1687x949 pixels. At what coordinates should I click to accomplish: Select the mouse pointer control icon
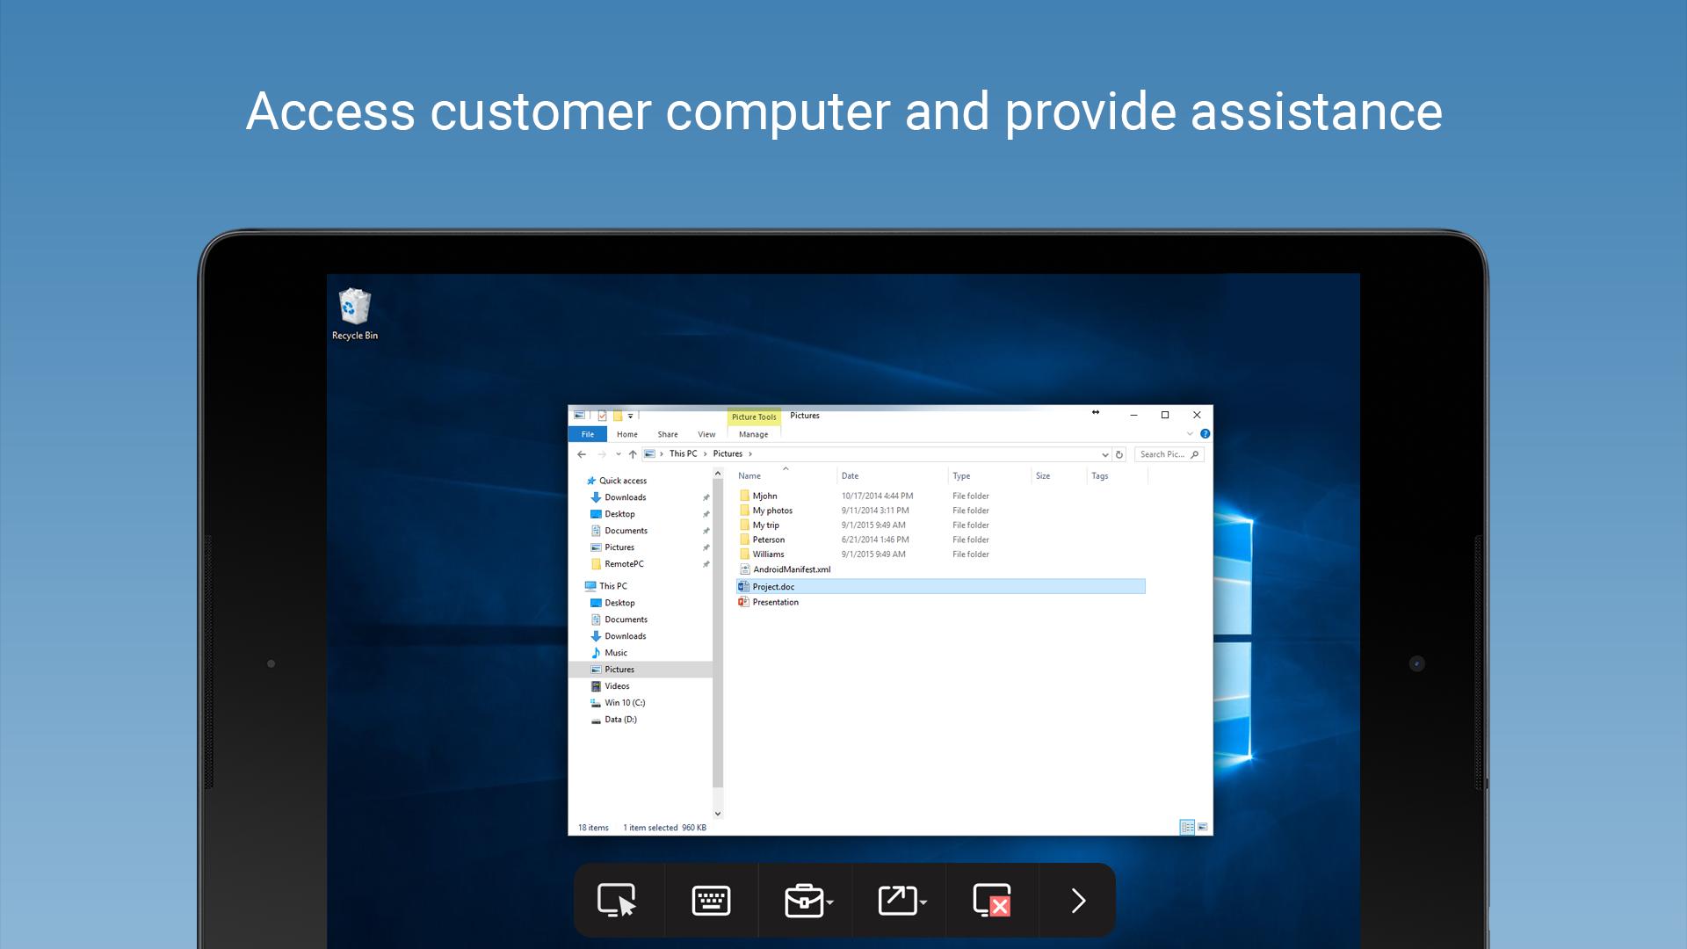617,901
